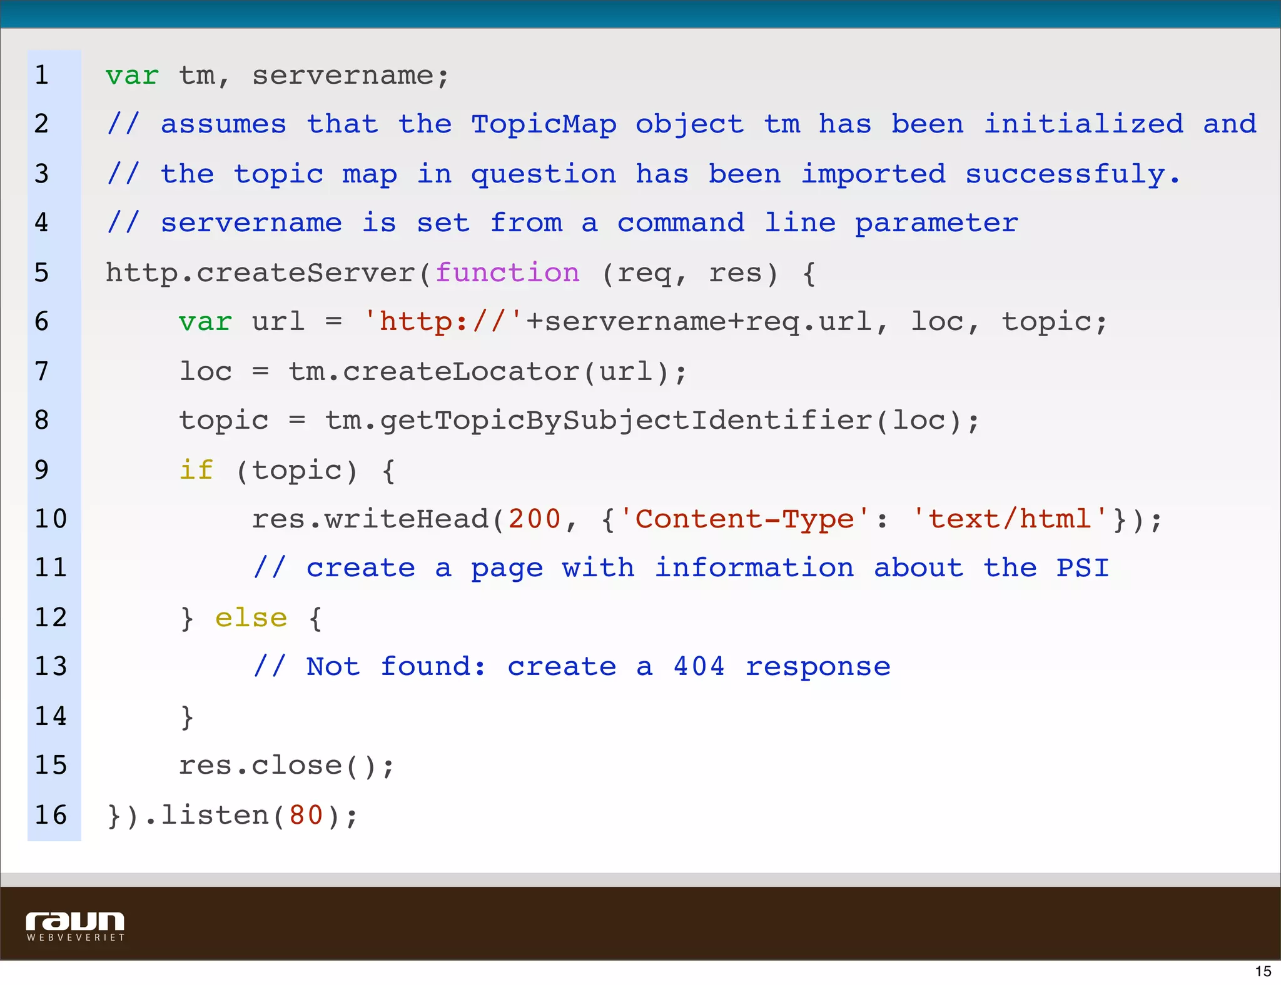Click the red number 200
The image size is (1281, 985).
click(534, 519)
